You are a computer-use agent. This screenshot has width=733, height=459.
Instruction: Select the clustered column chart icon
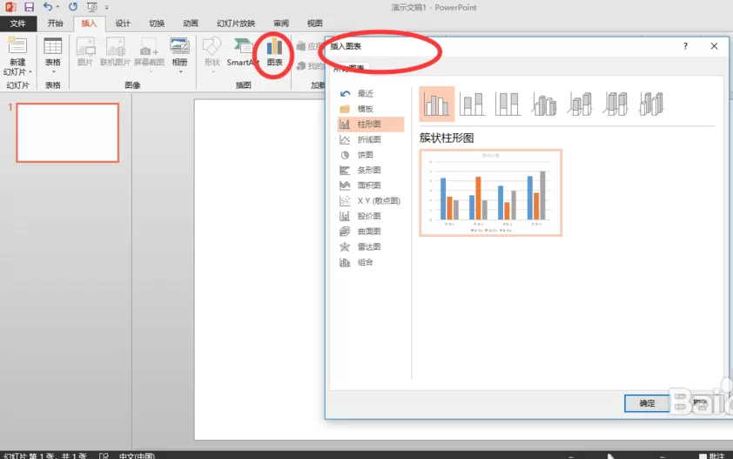(x=437, y=104)
